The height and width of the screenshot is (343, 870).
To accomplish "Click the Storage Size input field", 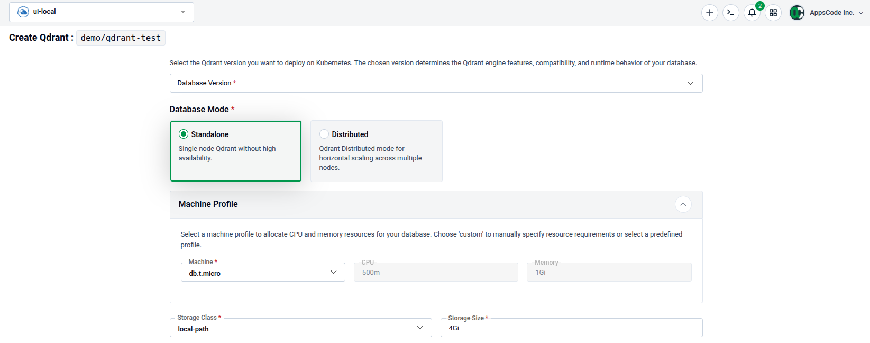I will (571, 328).
